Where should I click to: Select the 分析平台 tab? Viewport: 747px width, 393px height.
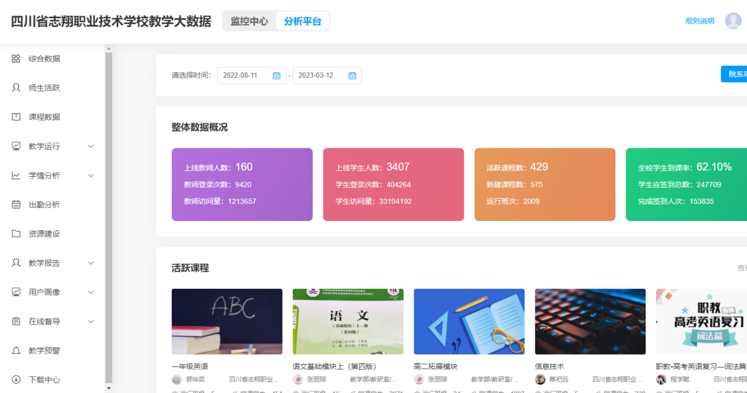click(x=302, y=21)
